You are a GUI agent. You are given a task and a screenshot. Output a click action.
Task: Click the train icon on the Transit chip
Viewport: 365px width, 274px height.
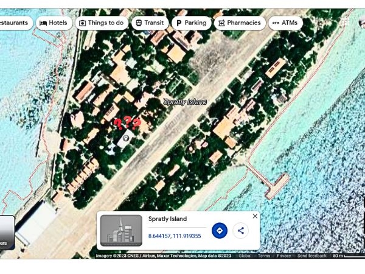139,23
